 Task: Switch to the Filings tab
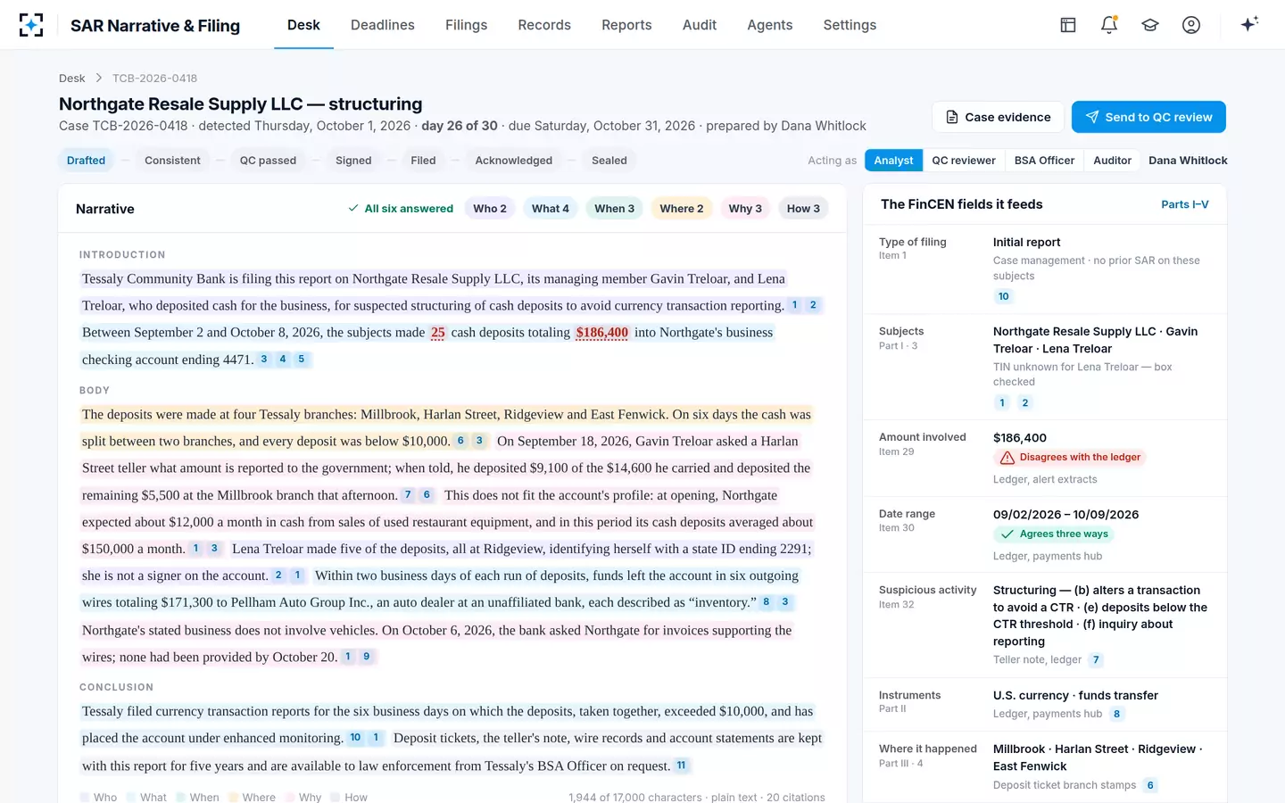point(467,25)
